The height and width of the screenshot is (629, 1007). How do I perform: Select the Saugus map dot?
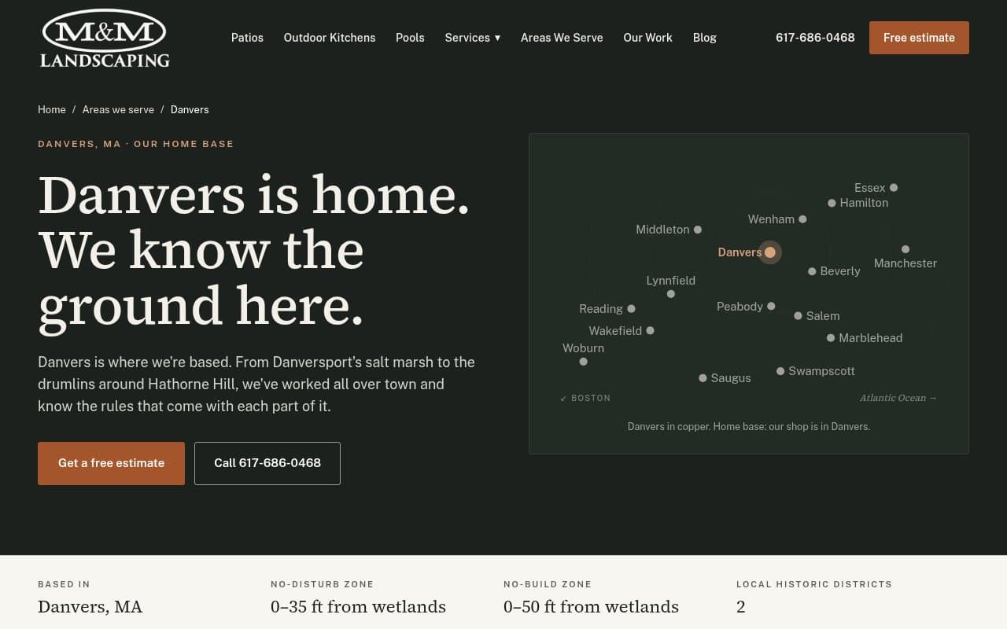pos(703,378)
